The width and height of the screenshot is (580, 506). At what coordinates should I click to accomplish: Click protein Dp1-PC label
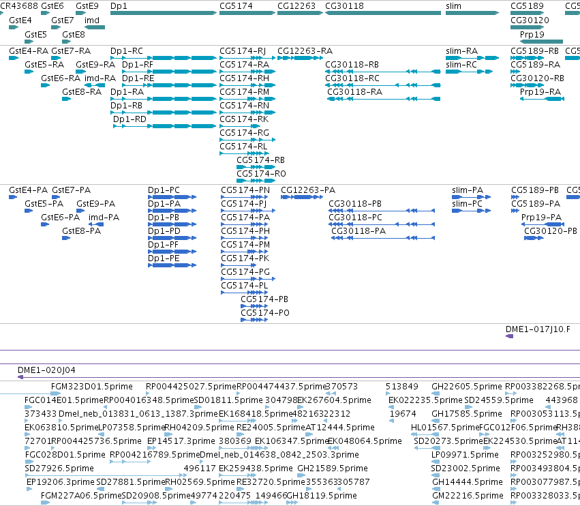click(164, 190)
